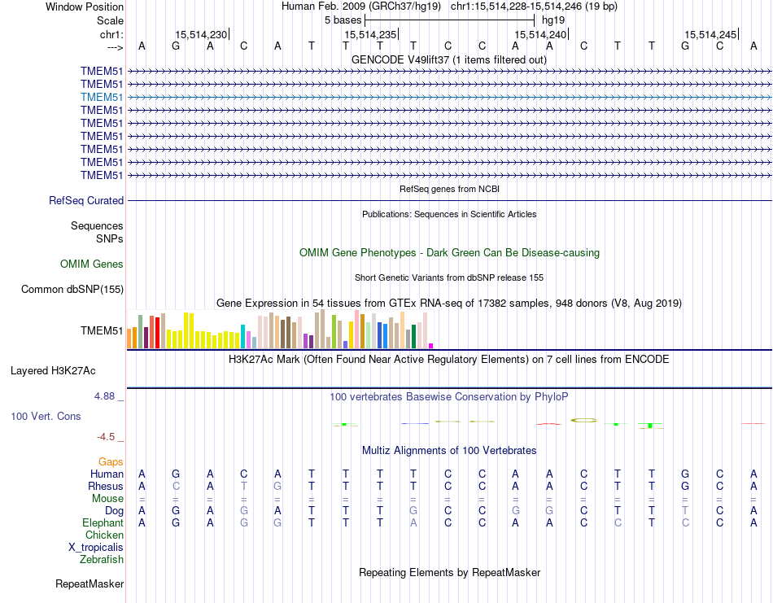
Task: Open the H3K27Ac Mark ENCODE track title
Action: tap(448, 360)
